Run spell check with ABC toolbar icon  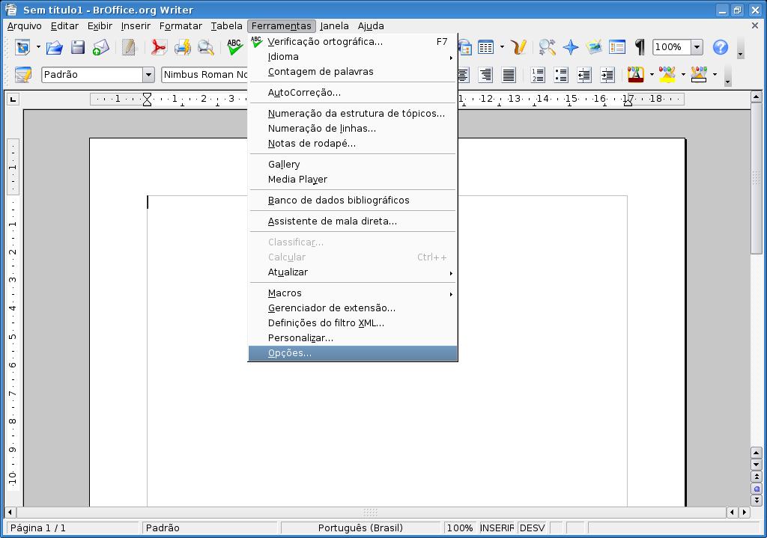point(234,47)
